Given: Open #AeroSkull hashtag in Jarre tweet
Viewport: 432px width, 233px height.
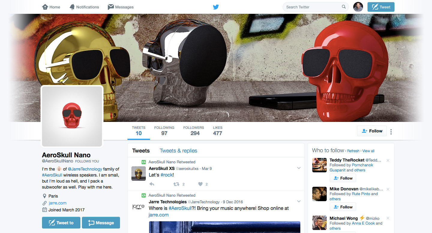Looking at the screenshot, I should click(180, 208).
